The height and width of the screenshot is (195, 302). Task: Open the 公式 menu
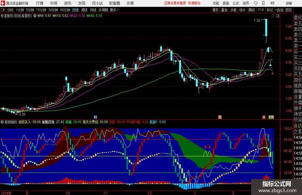[x=236, y=3]
